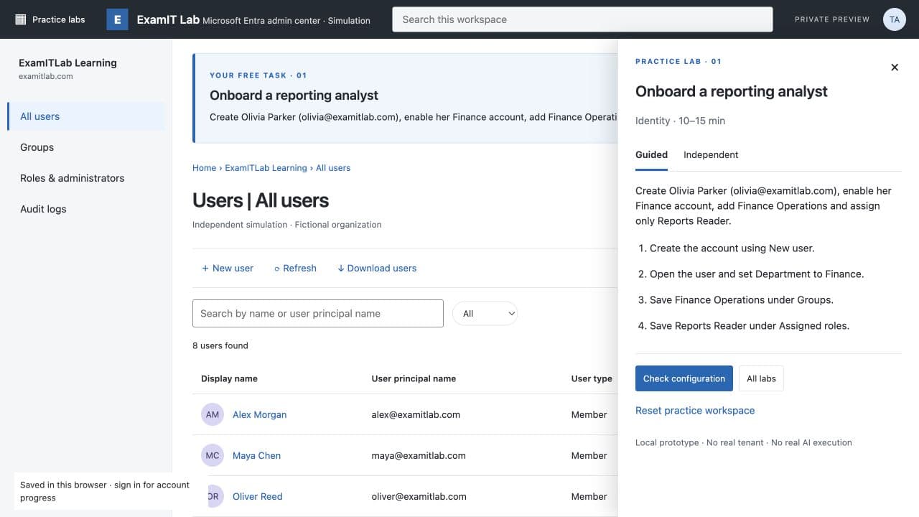
Task: Click the Check configuration button
Action: pyautogui.click(x=684, y=378)
